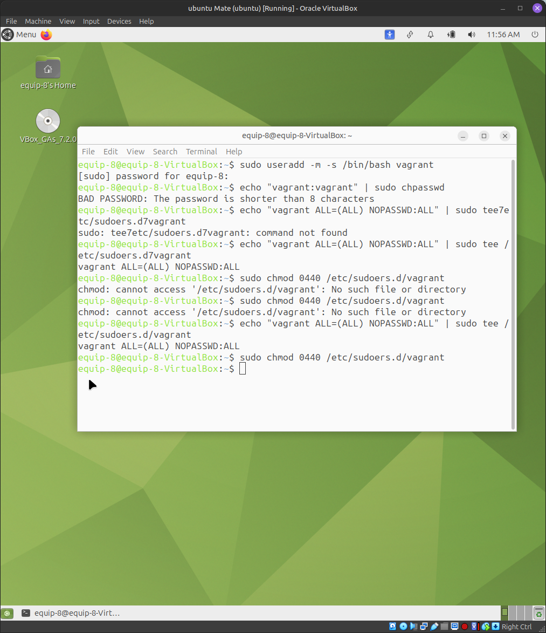Open the terminal's Search menu
The width and height of the screenshot is (546, 633).
(x=165, y=152)
